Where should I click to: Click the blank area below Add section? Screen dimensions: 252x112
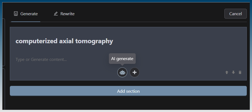[x=128, y=103]
